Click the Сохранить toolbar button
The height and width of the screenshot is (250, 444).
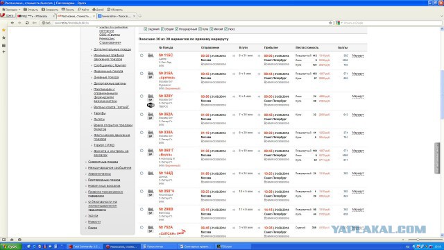50,10
